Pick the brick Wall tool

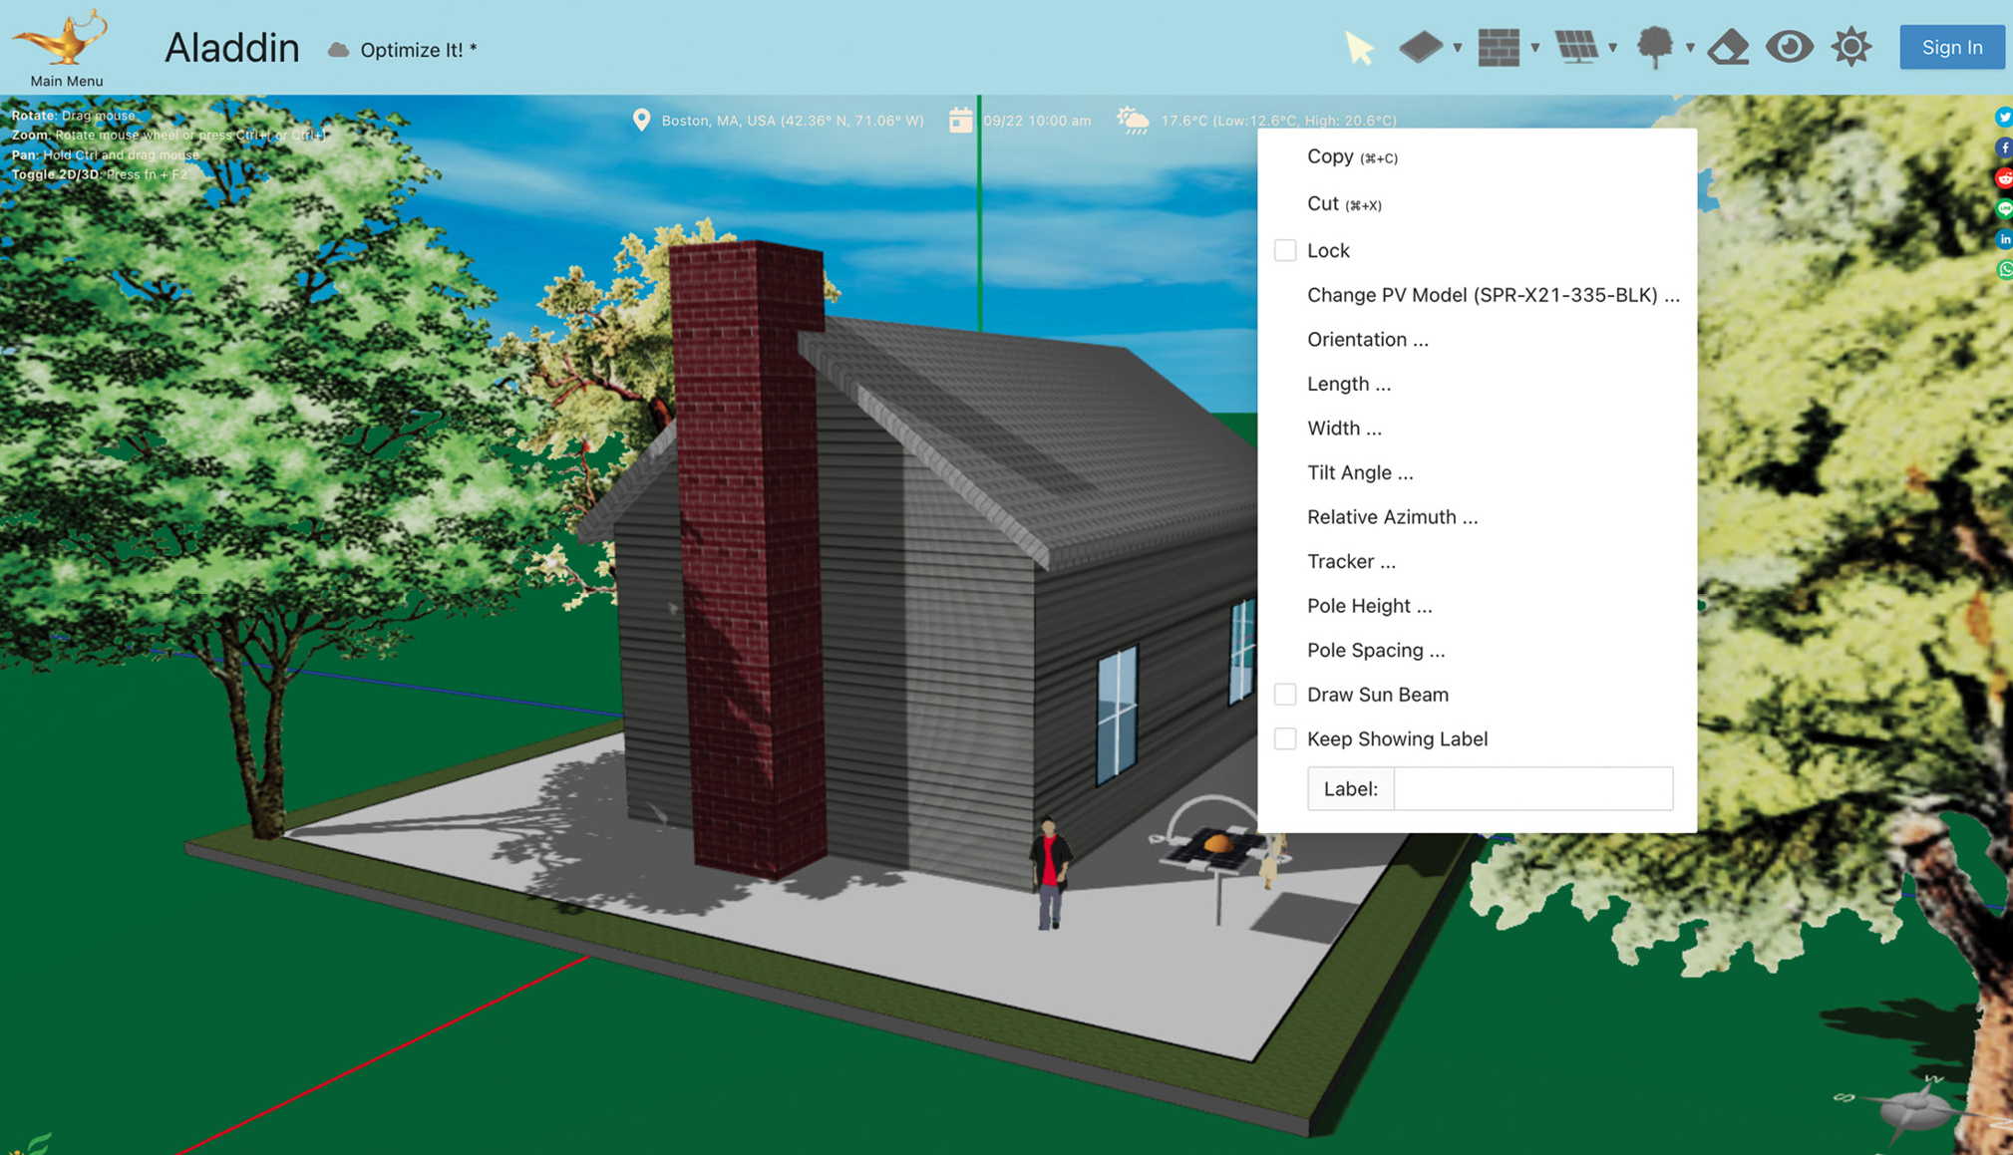tap(1499, 47)
